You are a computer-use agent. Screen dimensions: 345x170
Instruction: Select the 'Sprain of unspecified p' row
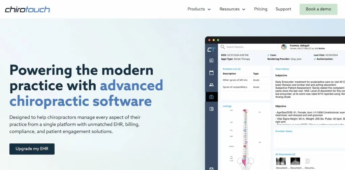246,87
